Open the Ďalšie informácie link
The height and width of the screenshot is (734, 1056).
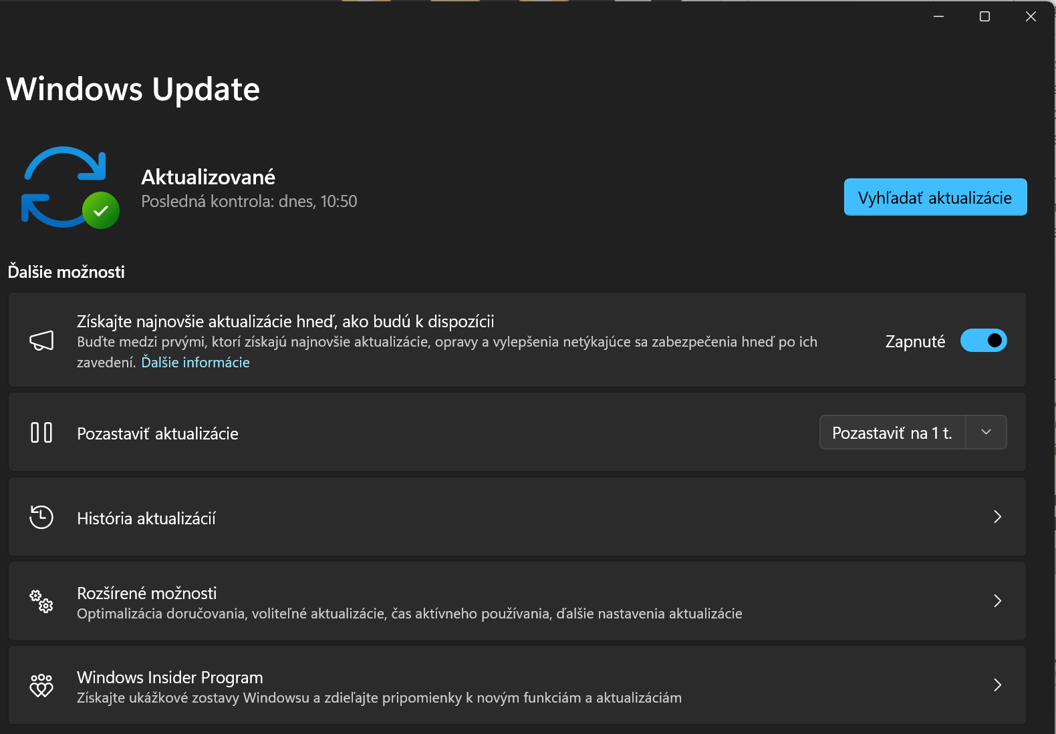pyautogui.click(x=195, y=362)
